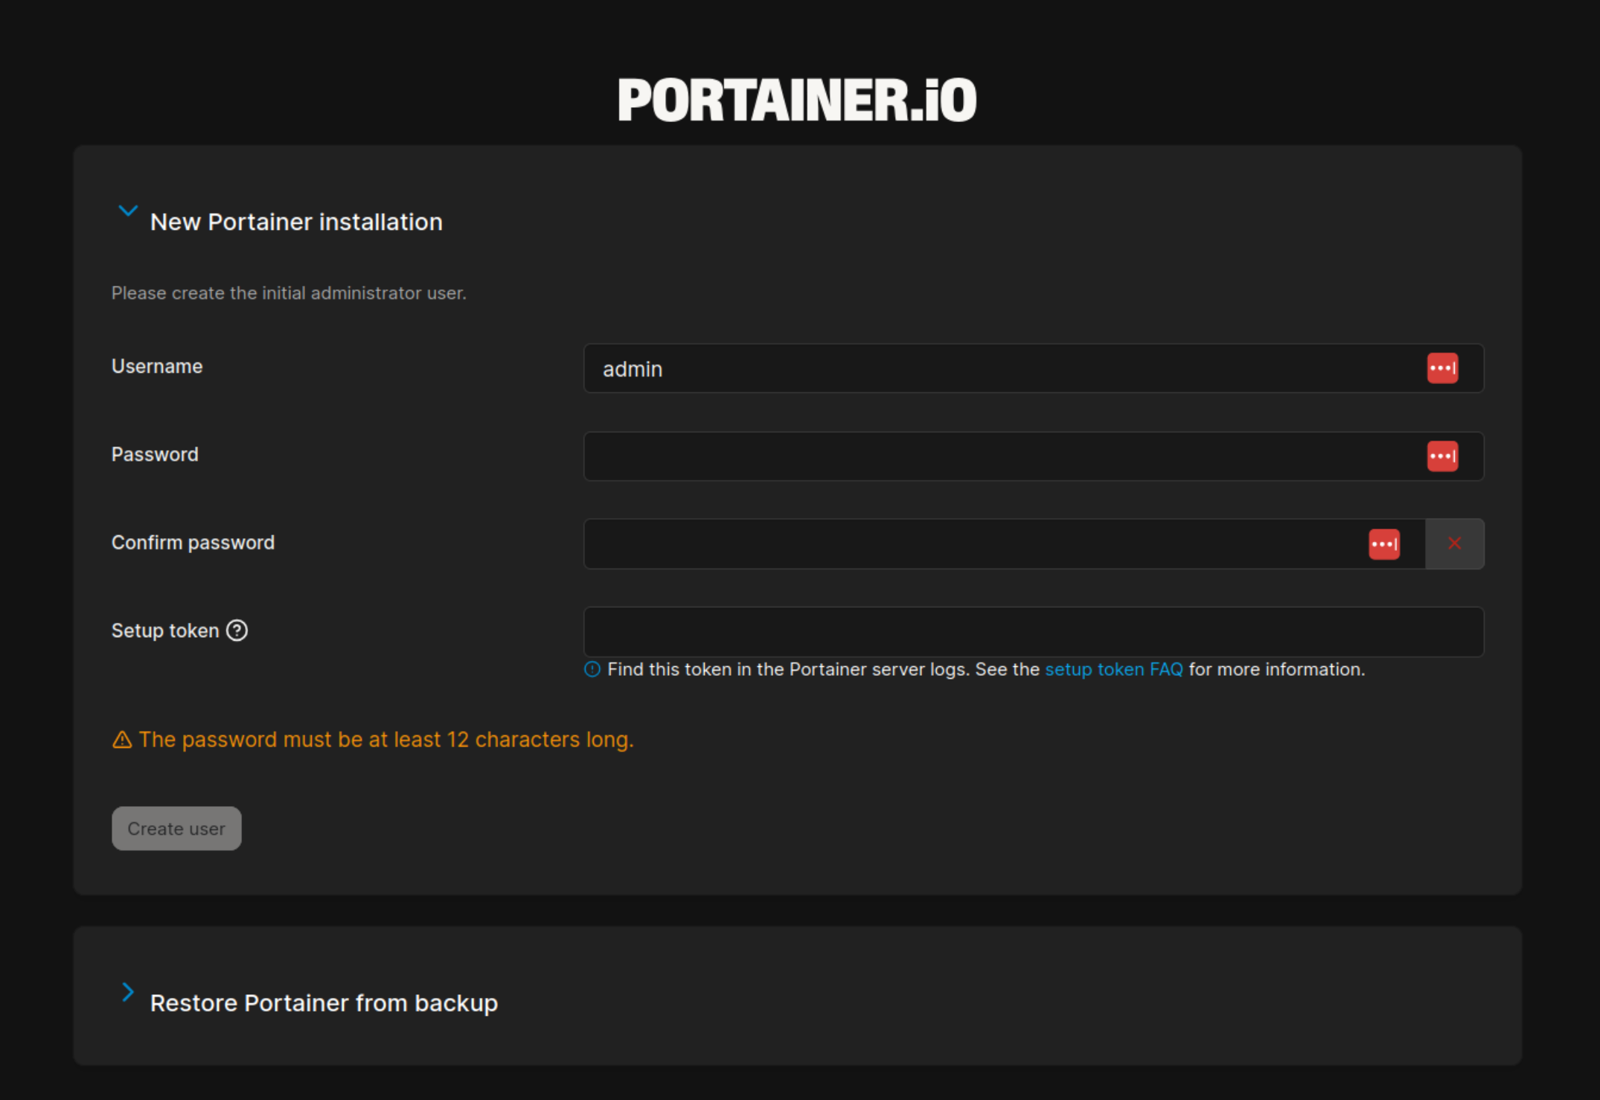Focus the Setup token input field
The height and width of the screenshot is (1100, 1600).
pos(1034,632)
